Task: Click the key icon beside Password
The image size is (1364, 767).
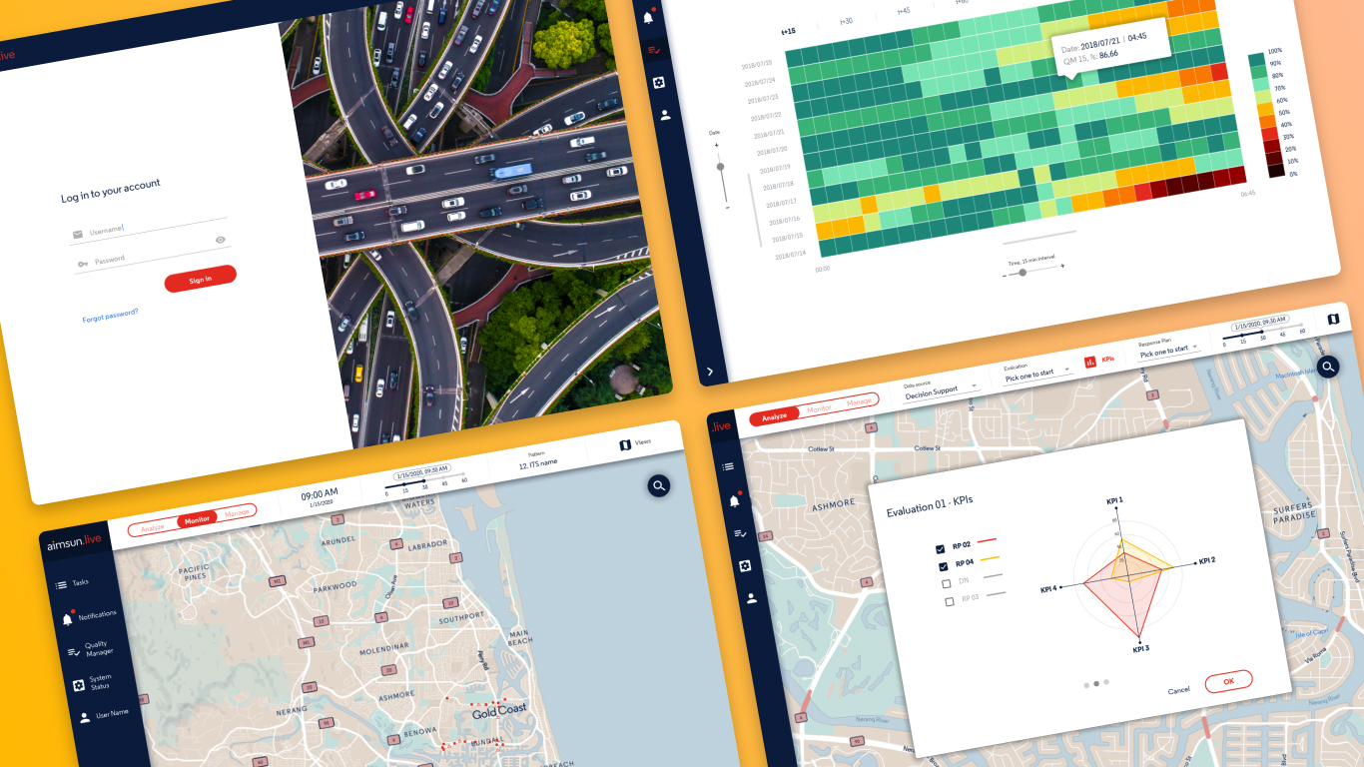Action: (x=83, y=264)
